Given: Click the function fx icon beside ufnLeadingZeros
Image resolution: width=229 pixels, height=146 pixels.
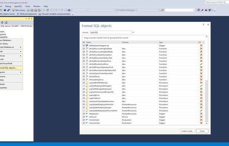Looking at the screenshot, I should pos(87,80).
